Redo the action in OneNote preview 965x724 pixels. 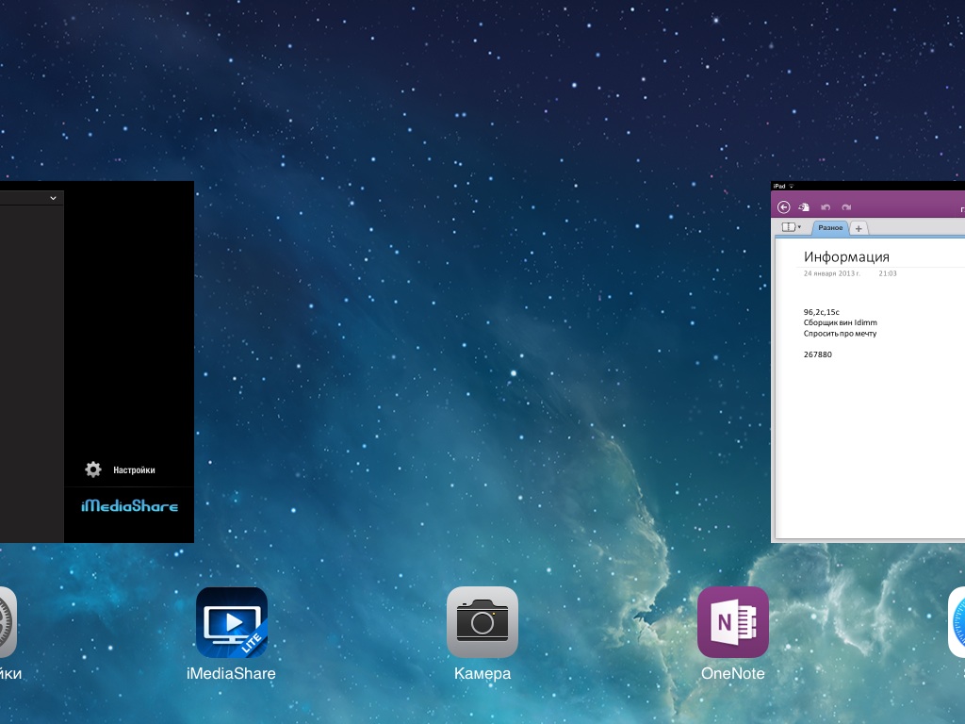click(x=846, y=207)
